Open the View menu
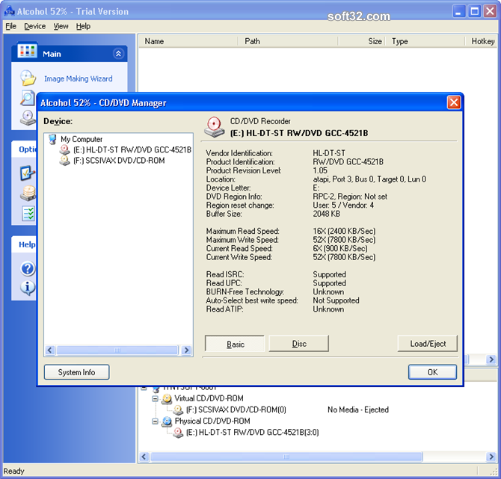The width and height of the screenshot is (501, 479). click(61, 26)
